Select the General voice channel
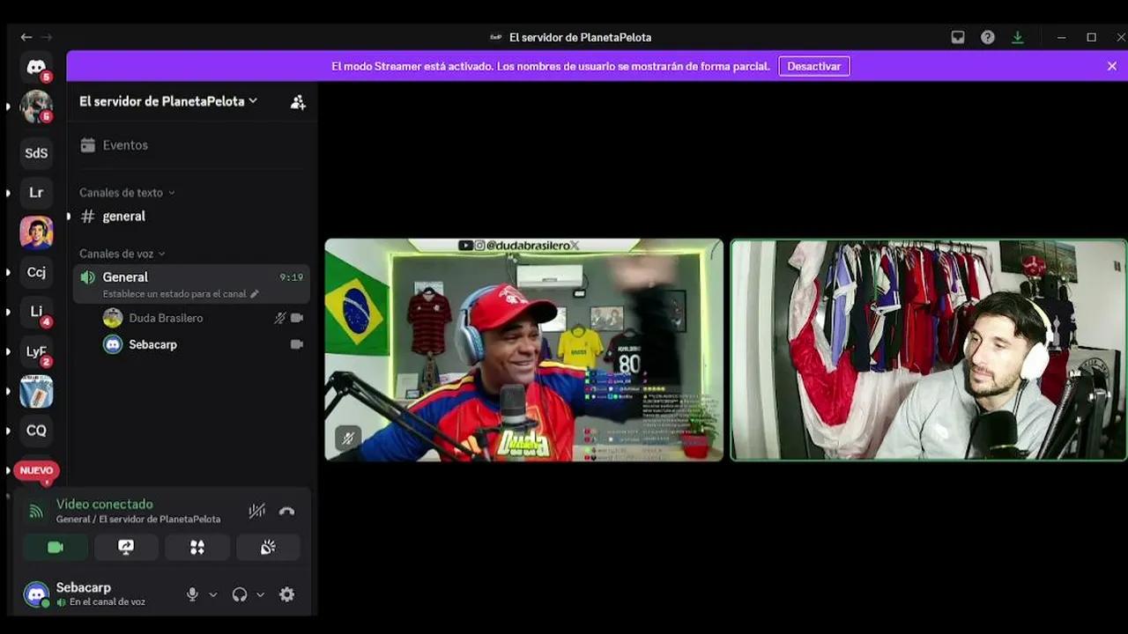 (192, 276)
